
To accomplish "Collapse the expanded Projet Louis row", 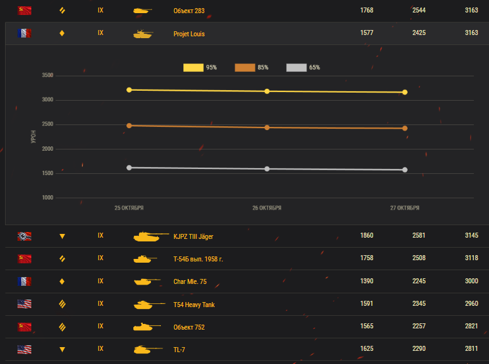I will [247, 33].
